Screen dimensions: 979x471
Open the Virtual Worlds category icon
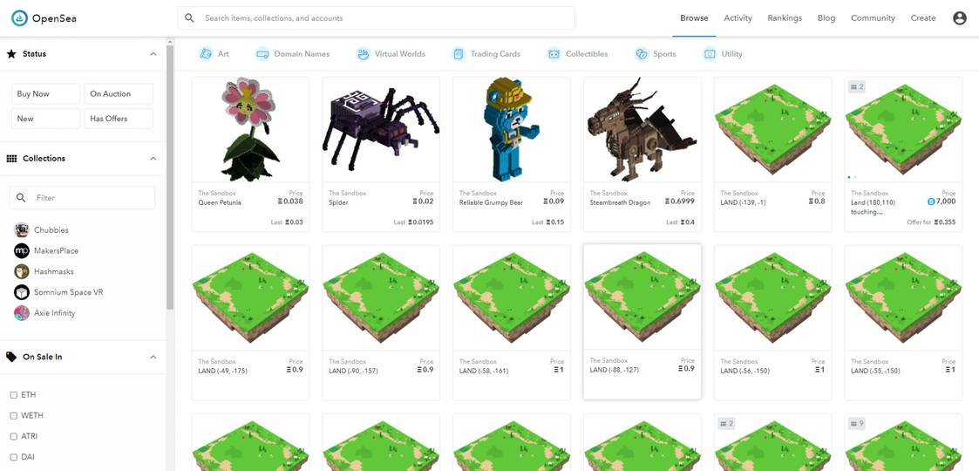coord(363,54)
